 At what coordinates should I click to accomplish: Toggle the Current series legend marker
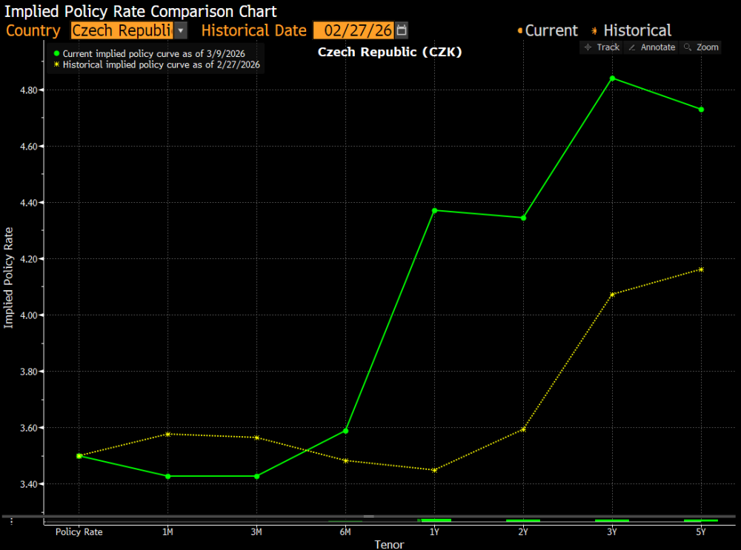(520, 31)
